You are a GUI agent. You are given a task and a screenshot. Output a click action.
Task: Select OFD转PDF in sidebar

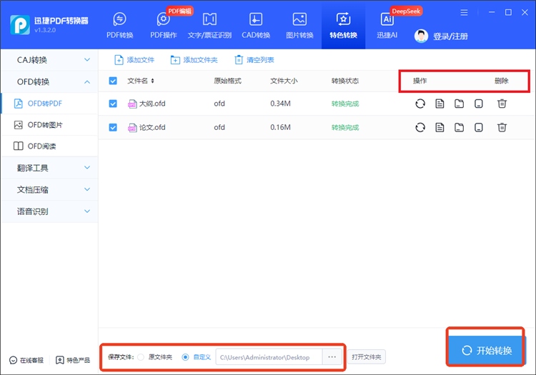pyautogui.click(x=49, y=104)
